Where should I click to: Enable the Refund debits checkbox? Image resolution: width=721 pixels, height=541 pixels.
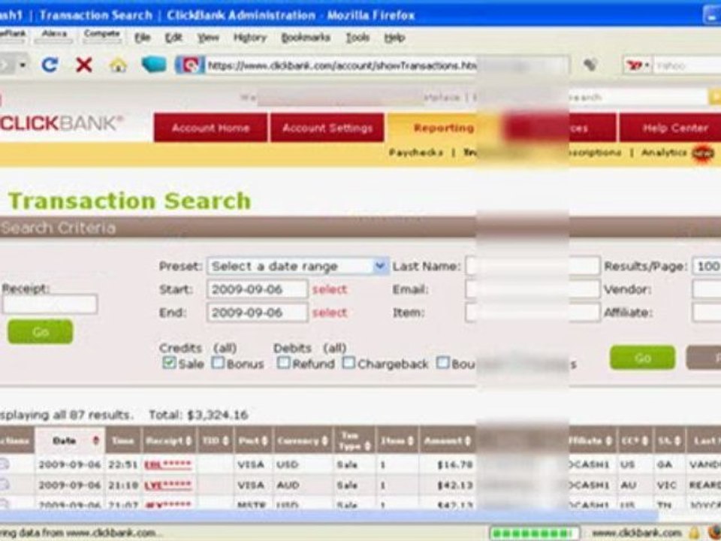point(283,362)
